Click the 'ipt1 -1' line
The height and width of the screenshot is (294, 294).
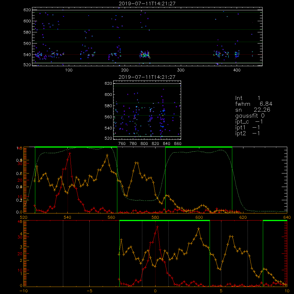click(x=248, y=128)
